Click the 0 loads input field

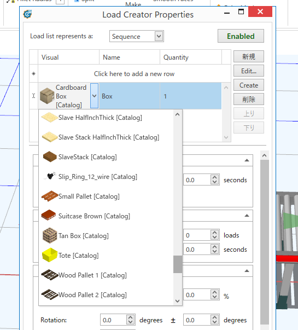tap(197, 235)
